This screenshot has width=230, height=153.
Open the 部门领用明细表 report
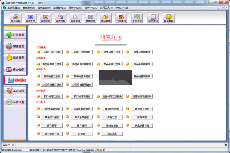[82, 96]
